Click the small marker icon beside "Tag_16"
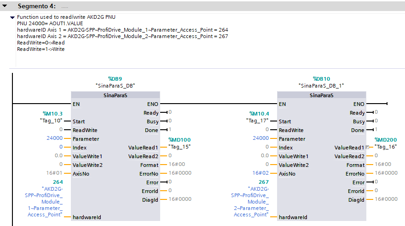Viewport: 405px width, 226px height. 367,147
